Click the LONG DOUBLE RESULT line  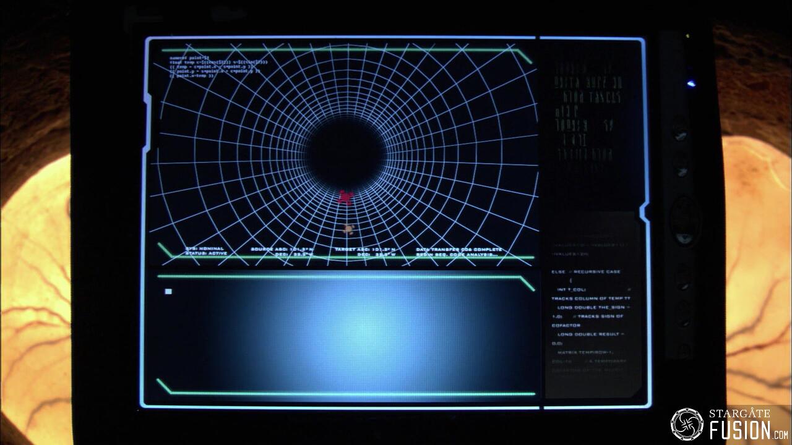click(591, 334)
